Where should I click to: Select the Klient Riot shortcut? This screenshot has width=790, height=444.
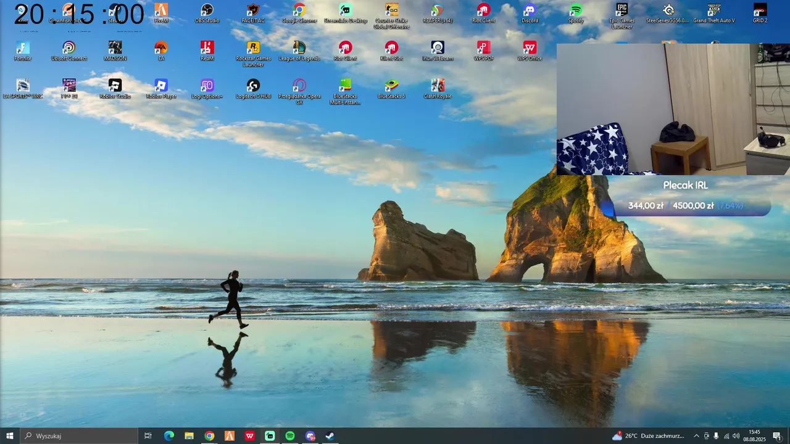pyautogui.click(x=391, y=51)
